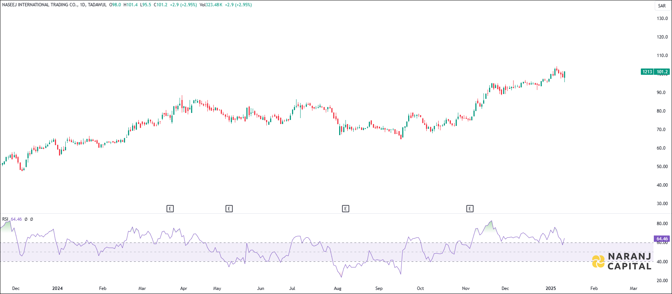The image size is (672, 294).
Task: Click the 110.0 price axis label
Action: pyautogui.click(x=662, y=56)
